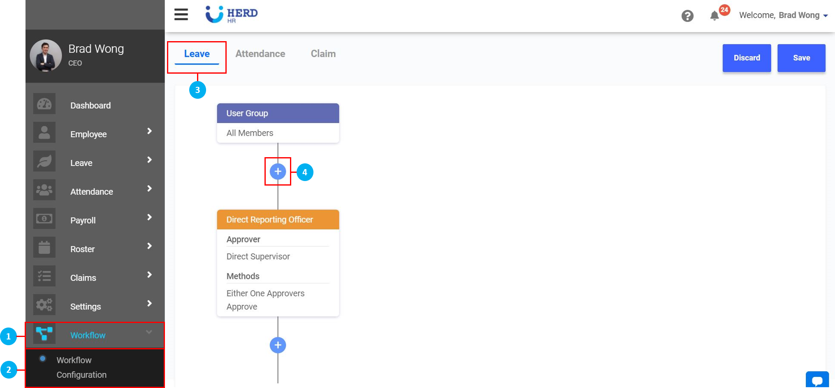Click Brad Wong's profile photo
This screenshot has width=835, height=388.
pyautogui.click(x=46, y=56)
